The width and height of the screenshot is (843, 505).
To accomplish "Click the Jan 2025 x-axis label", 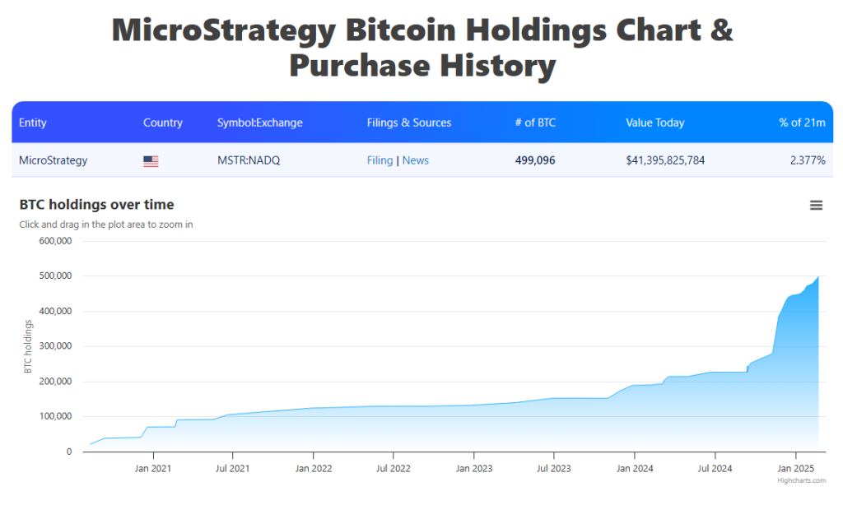I will tap(795, 469).
